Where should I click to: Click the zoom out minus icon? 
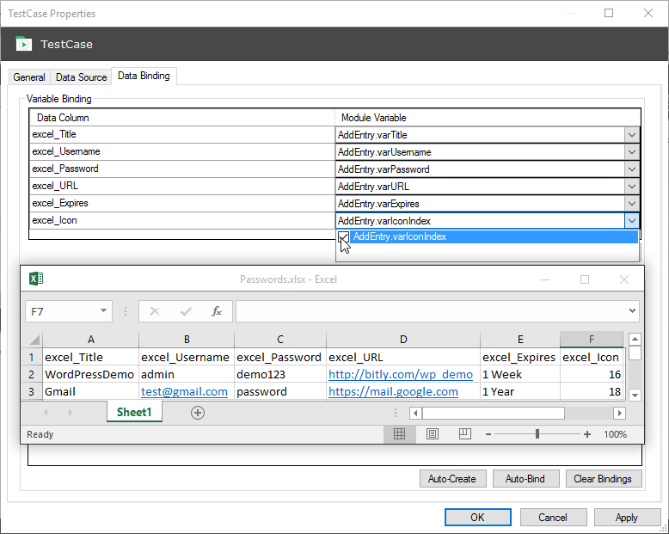(488, 434)
